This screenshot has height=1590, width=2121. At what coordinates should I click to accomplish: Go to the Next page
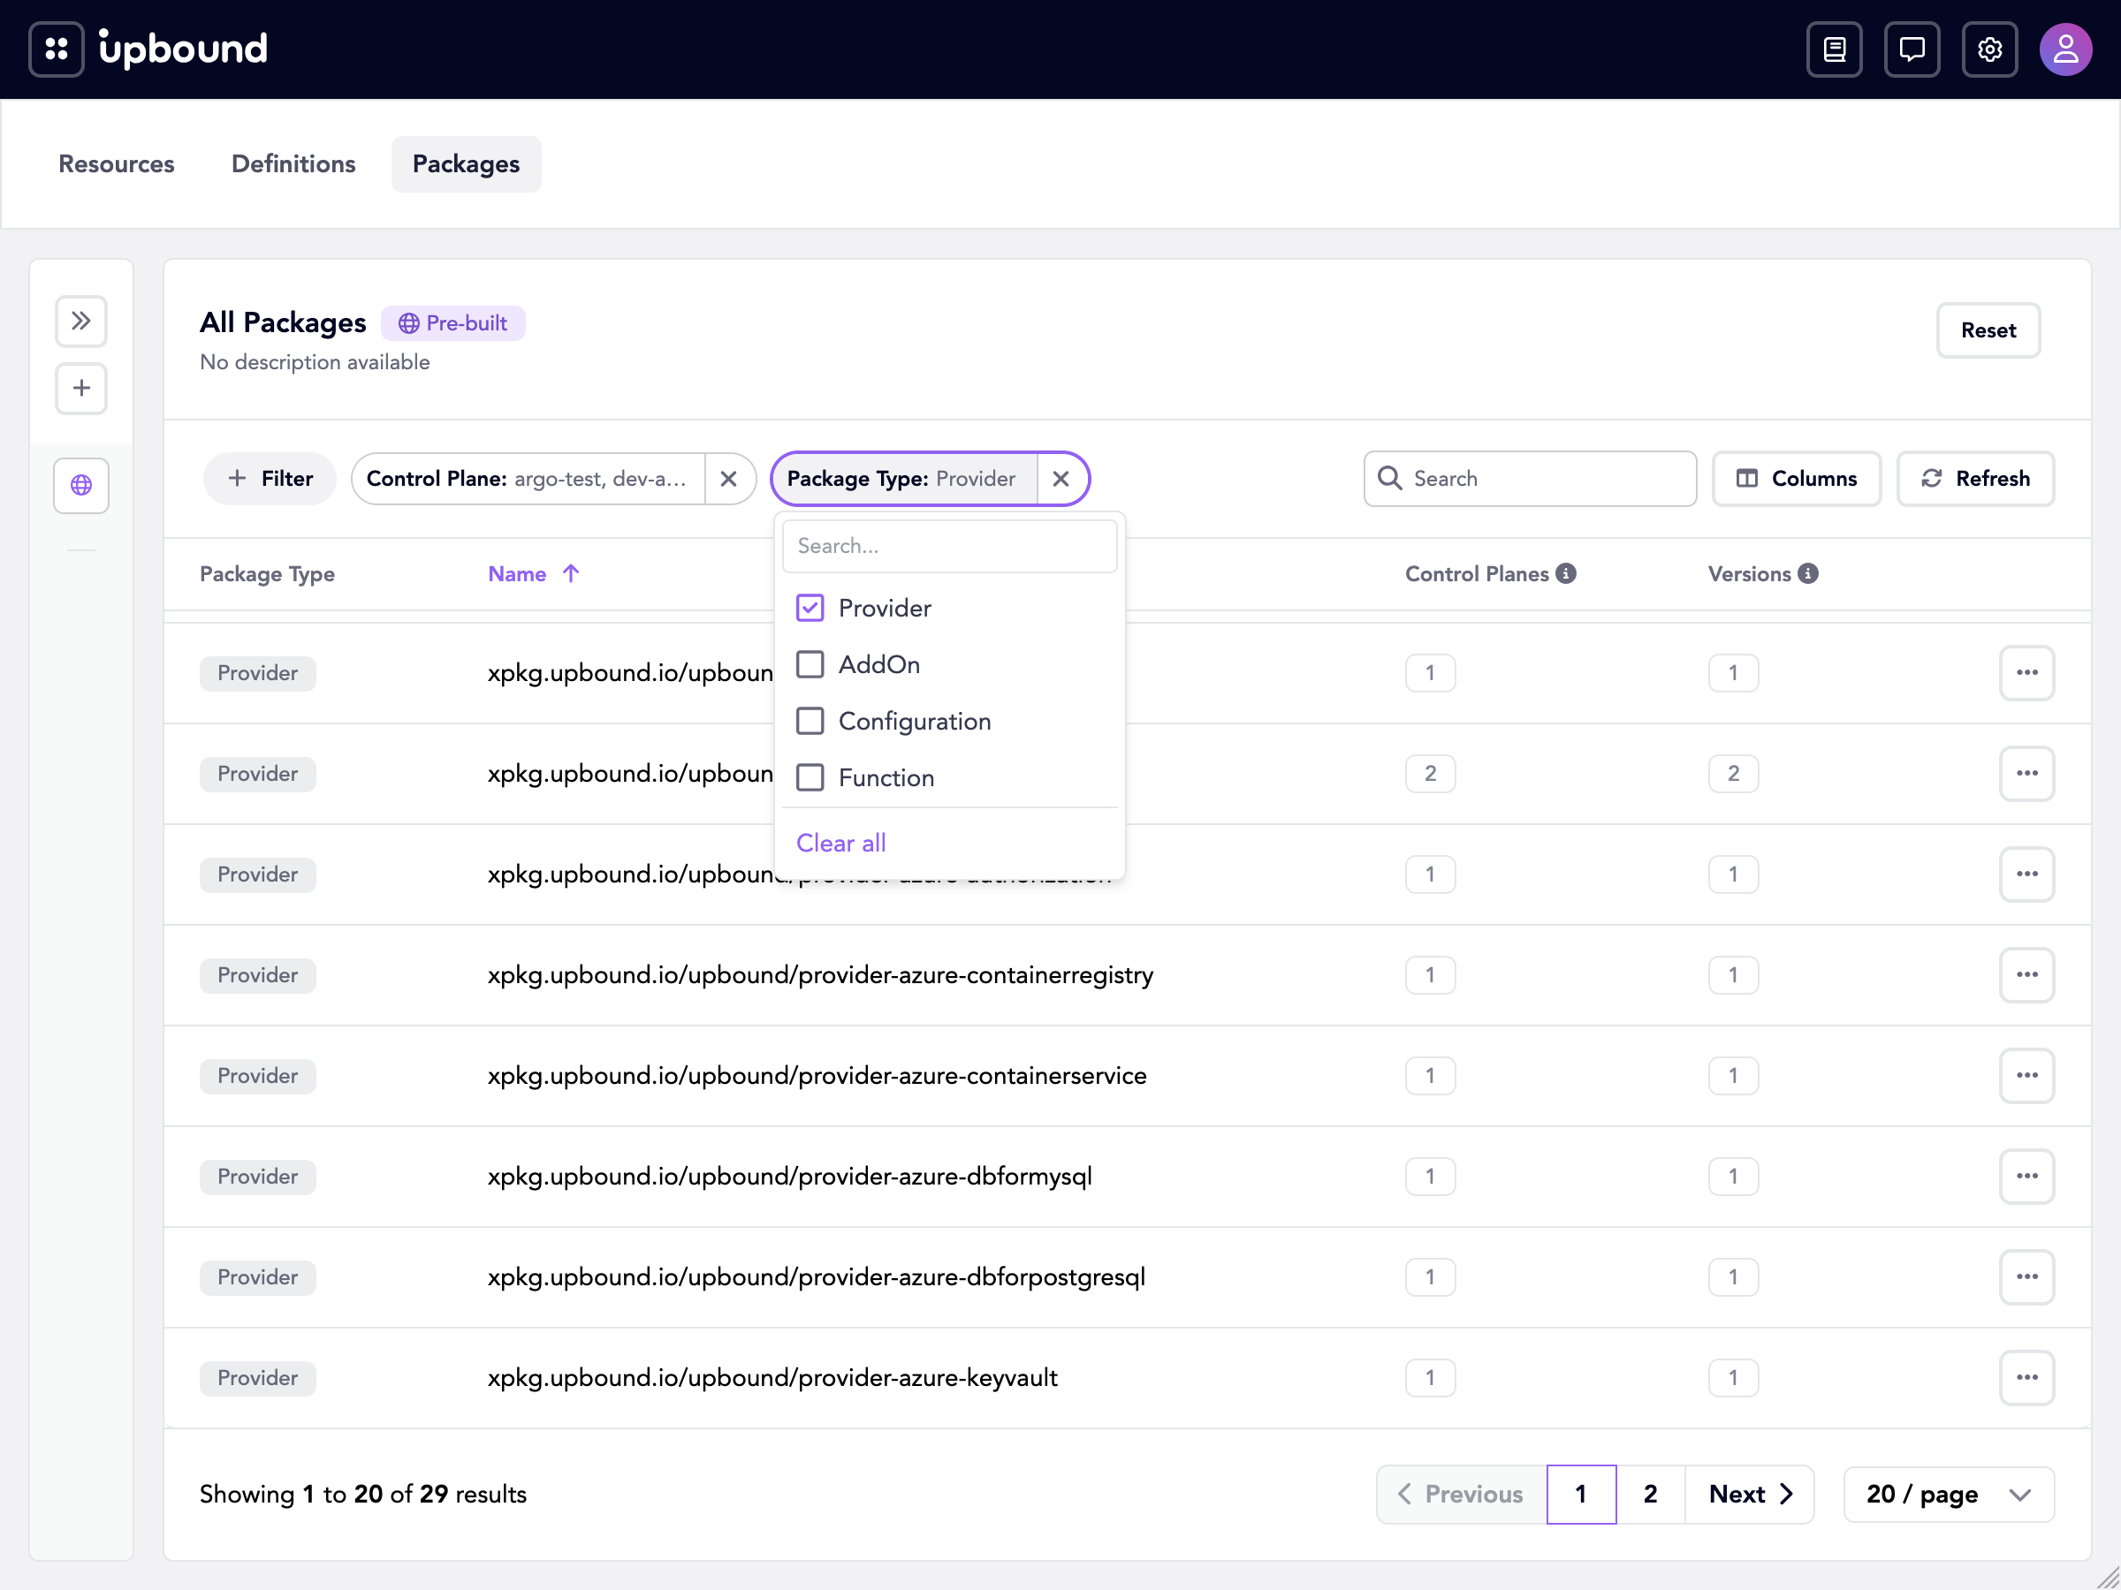tap(1750, 1495)
